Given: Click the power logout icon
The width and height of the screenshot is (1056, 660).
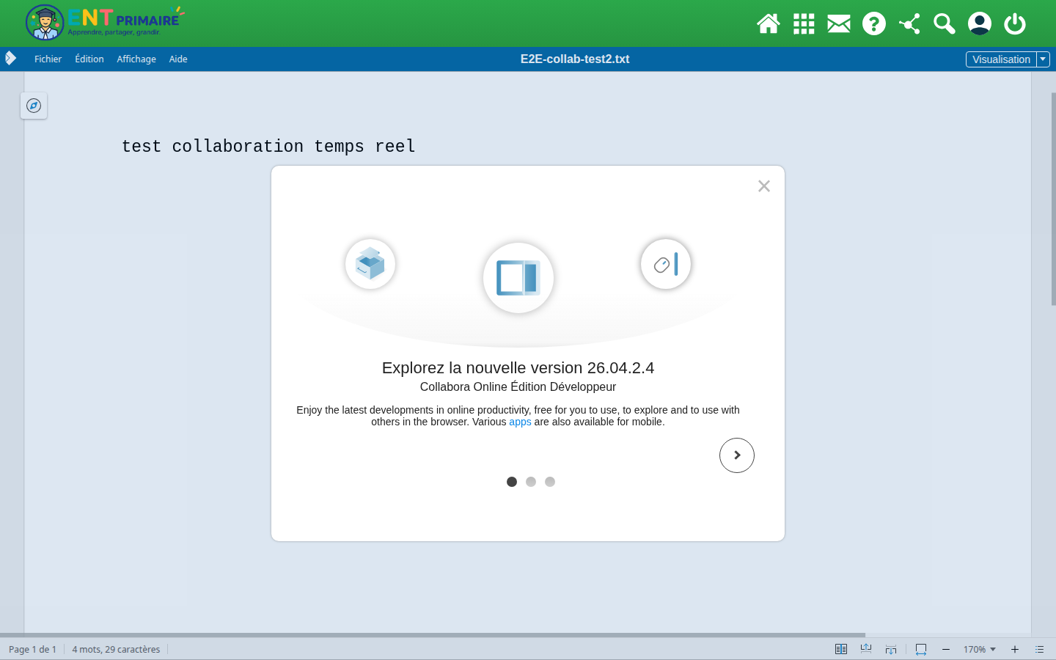Looking at the screenshot, I should coord(1015,24).
